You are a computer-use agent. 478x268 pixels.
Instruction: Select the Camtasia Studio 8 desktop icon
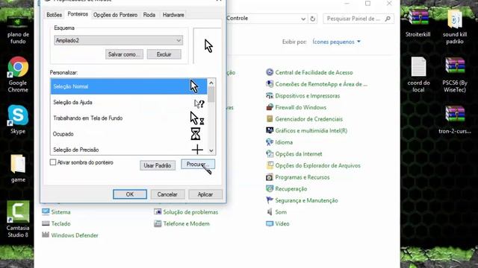pyautogui.click(x=18, y=219)
